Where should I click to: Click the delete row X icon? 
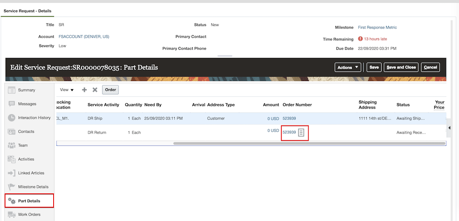pyautogui.click(x=95, y=90)
